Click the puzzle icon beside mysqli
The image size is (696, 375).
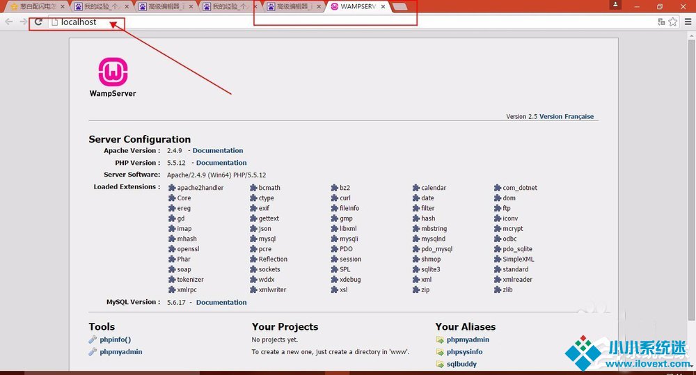[x=335, y=239]
